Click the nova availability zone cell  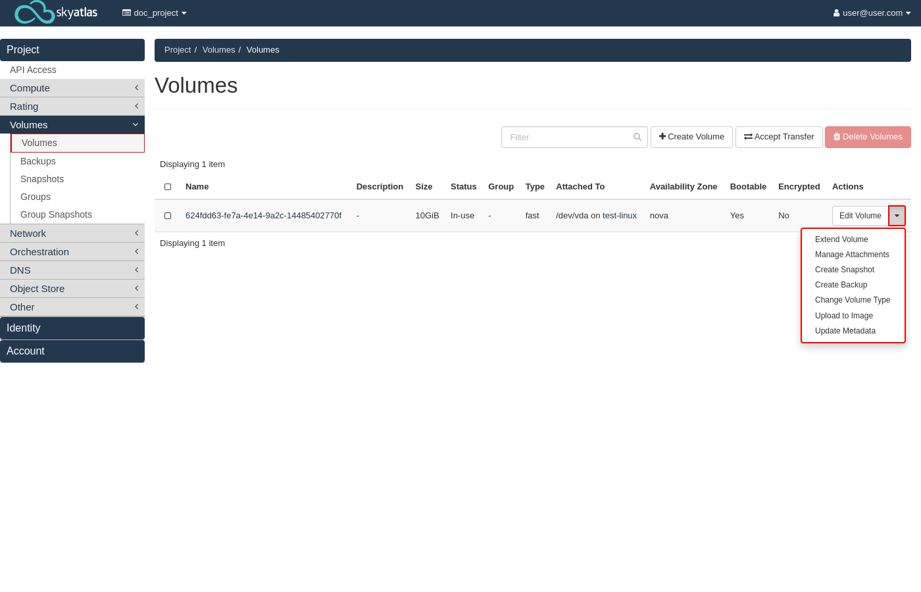tap(659, 216)
